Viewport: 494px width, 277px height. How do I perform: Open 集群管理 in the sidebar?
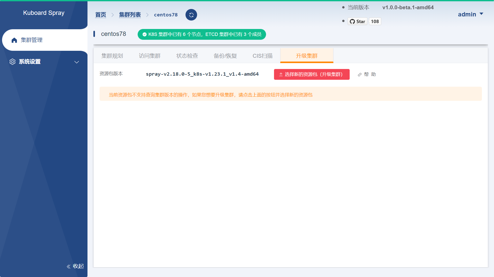click(x=45, y=40)
